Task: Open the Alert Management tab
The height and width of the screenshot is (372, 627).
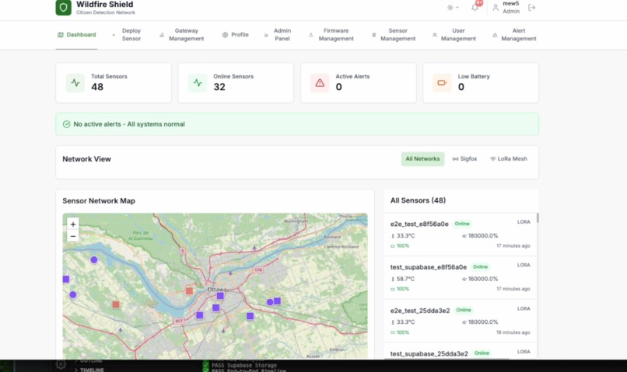Action: click(x=515, y=35)
